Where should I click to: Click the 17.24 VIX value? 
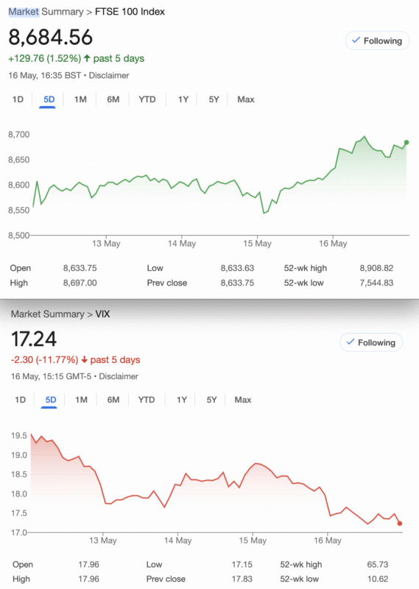(34, 339)
